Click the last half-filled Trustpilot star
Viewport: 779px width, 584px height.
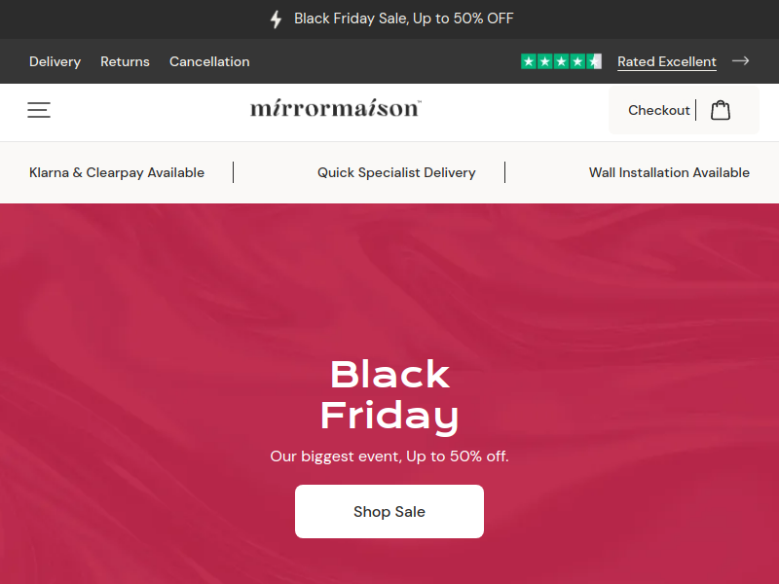coord(594,61)
